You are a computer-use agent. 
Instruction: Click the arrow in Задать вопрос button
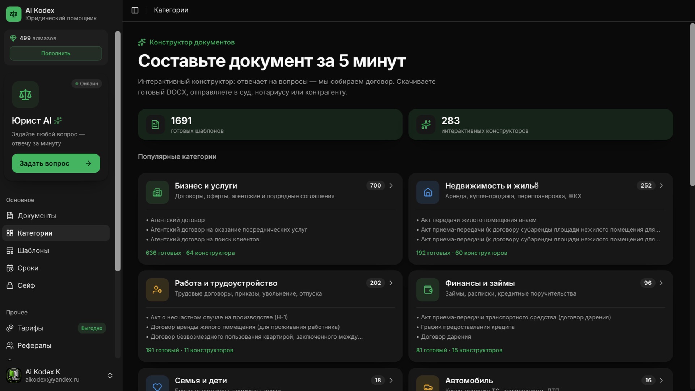(x=88, y=163)
